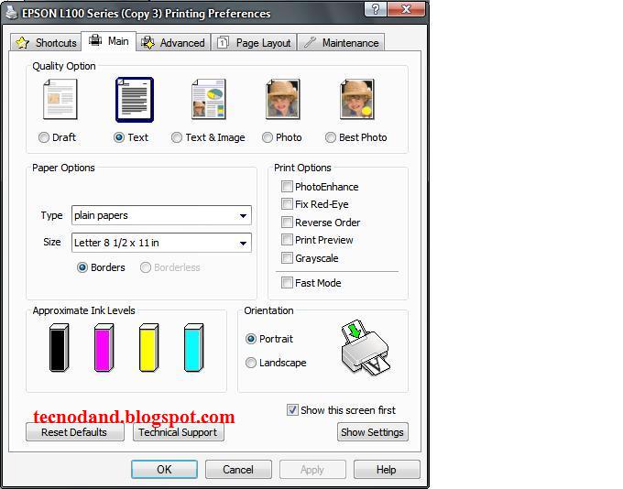The width and height of the screenshot is (623, 489).
Task: Click the Reset Defaults button
Action: click(x=75, y=432)
